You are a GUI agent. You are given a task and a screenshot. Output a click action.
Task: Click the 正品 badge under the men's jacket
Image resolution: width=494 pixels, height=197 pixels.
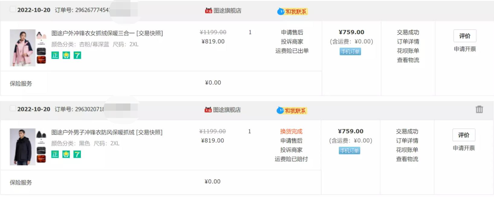[x=55, y=154]
